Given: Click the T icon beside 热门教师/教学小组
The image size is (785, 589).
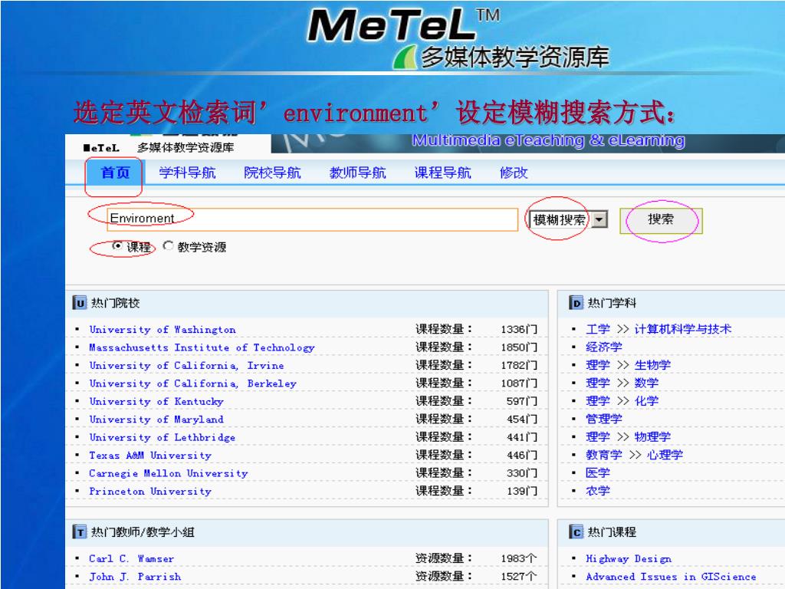Looking at the screenshot, I should click(x=80, y=532).
